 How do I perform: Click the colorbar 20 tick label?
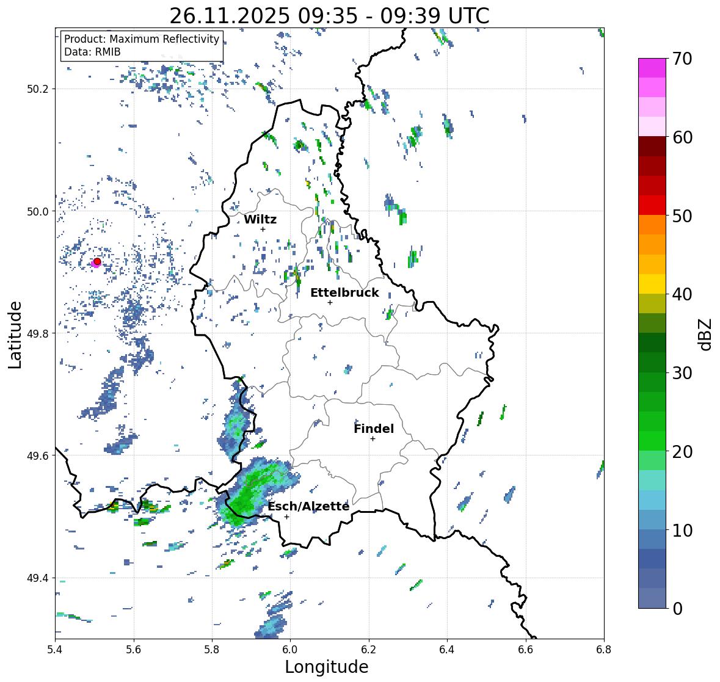coord(682,452)
